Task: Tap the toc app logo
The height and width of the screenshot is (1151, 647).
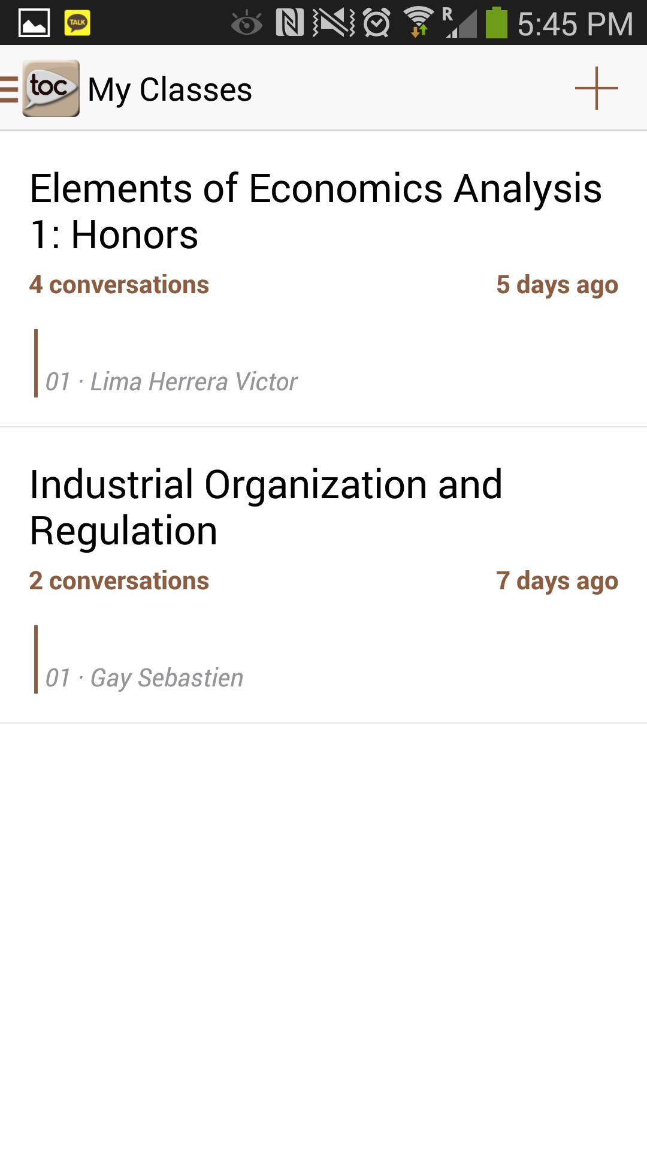Action: click(51, 88)
